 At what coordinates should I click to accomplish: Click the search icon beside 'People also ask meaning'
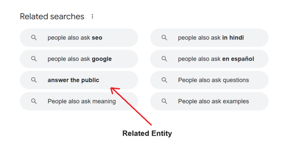click(34, 101)
